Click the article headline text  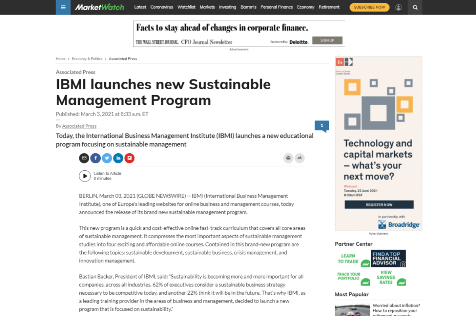point(163,92)
